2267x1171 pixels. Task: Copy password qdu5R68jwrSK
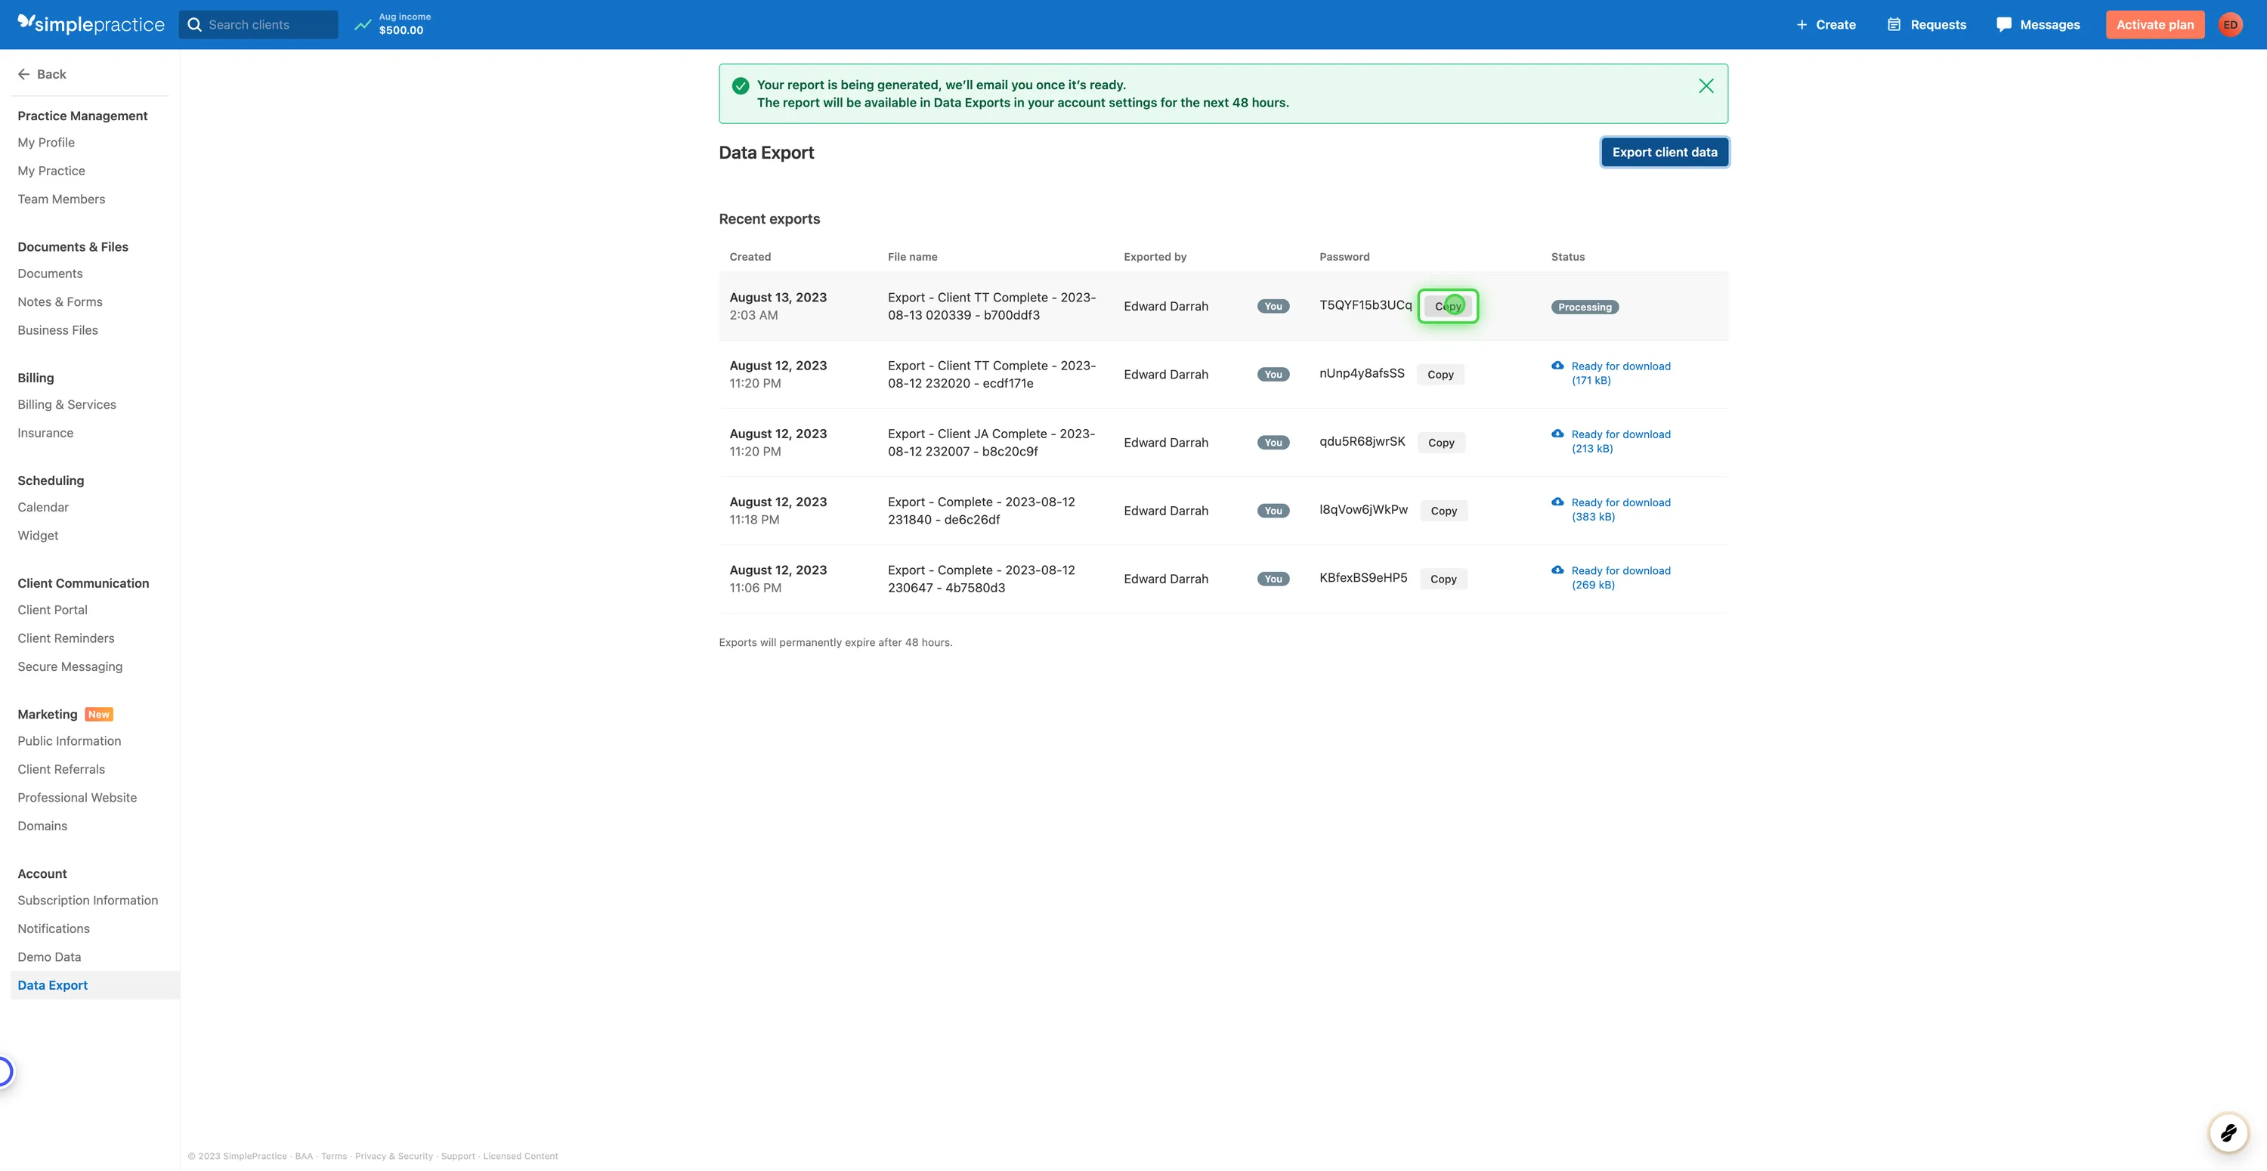point(1440,443)
